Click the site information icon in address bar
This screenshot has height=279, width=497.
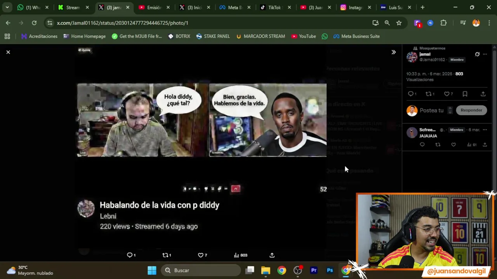click(50, 23)
